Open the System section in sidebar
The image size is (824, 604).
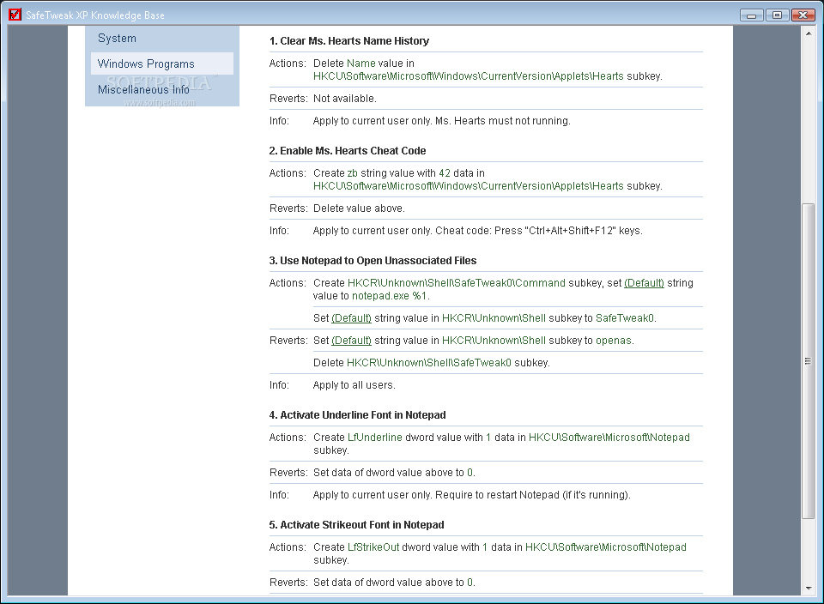117,39
